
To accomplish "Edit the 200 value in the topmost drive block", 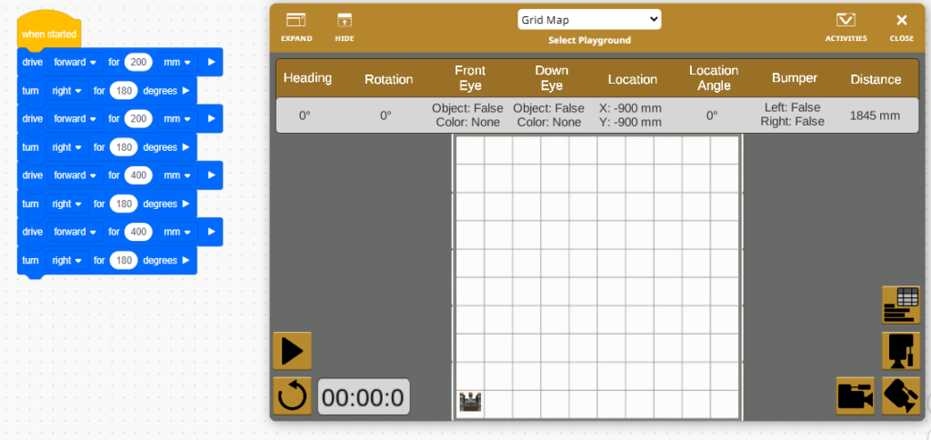I will (138, 62).
